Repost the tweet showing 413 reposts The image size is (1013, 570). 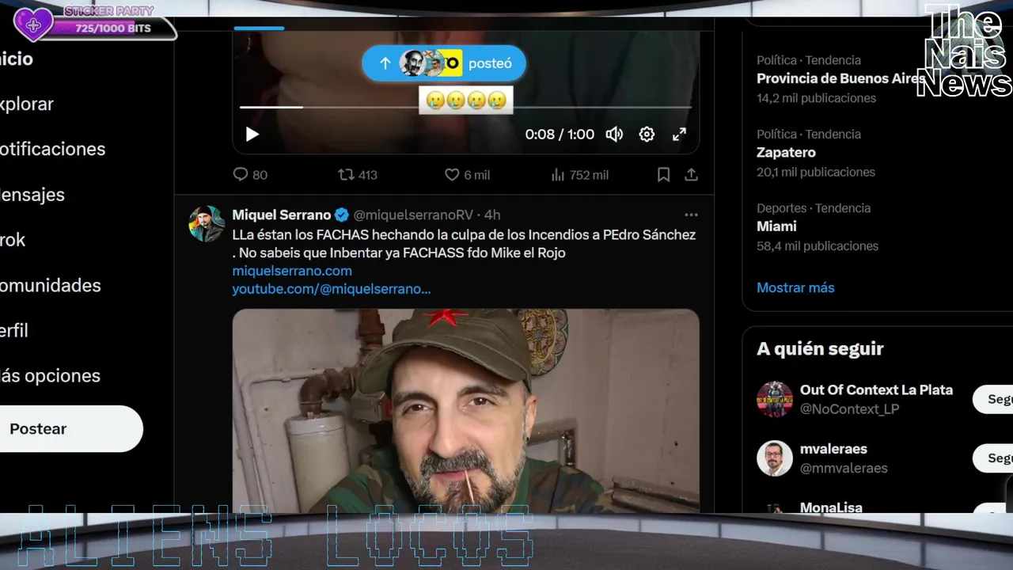[x=358, y=175]
